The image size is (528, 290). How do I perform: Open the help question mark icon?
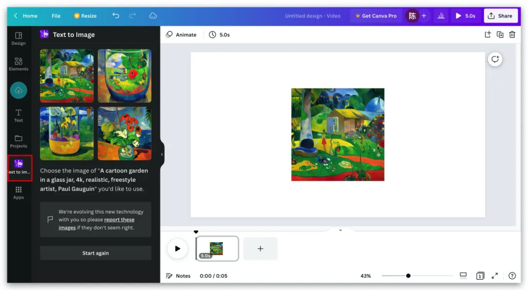[512, 276]
